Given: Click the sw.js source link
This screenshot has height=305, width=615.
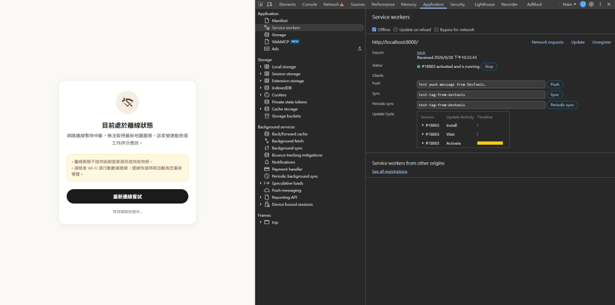Looking at the screenshot, I should click(x=421, y=52).
